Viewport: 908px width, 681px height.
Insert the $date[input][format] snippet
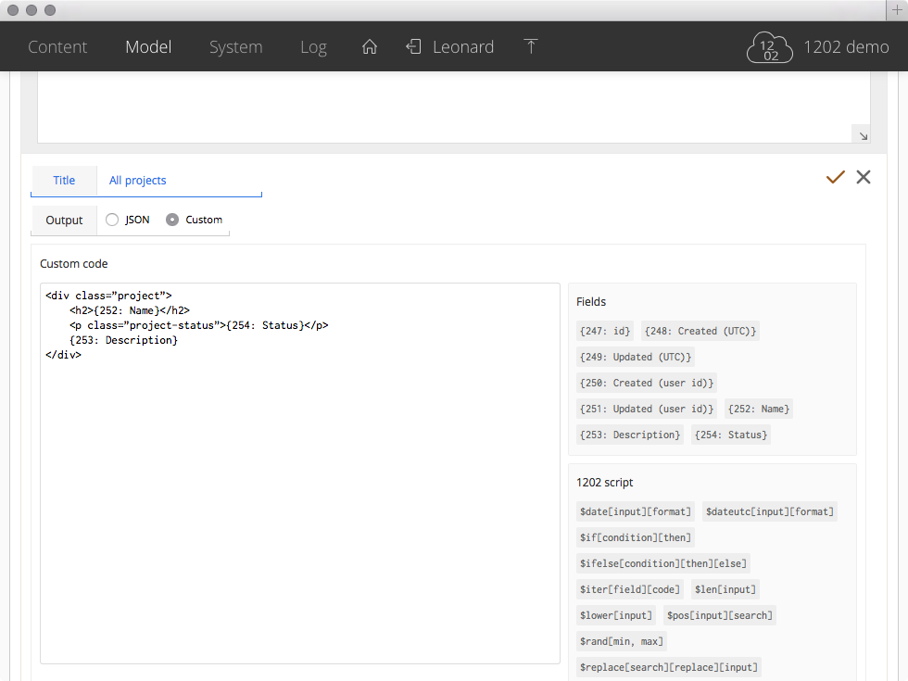[x=635, y=511]
